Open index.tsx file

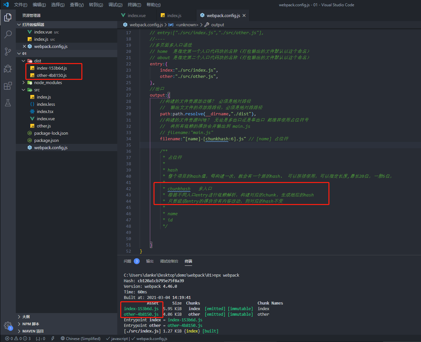coord(67,111)
